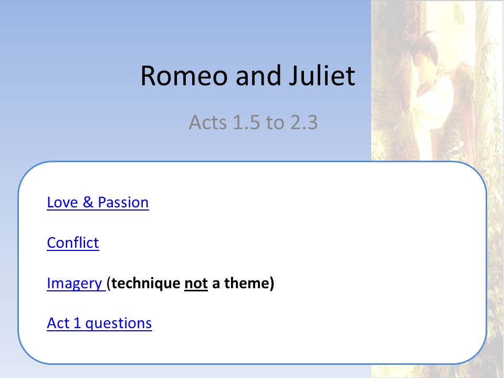Go to Act 1 questions link
This screenshot has height=378, width=504.
click(x=99, y=323)
